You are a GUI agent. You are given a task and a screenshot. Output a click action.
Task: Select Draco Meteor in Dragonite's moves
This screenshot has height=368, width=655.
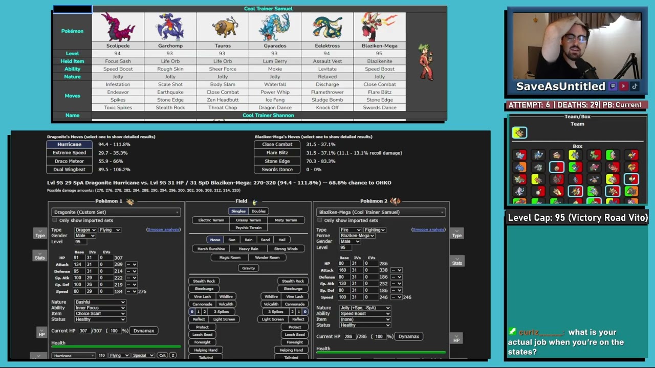pyautogui.click(x=69, y=161)
